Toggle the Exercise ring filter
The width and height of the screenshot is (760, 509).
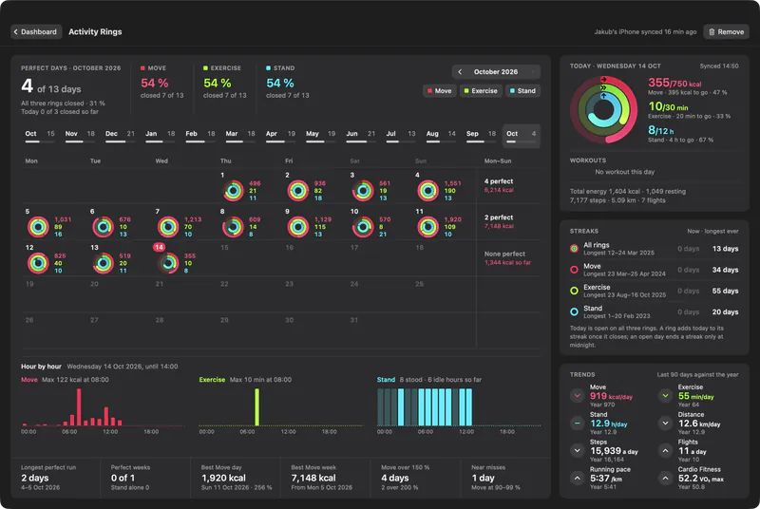[x=481, y=91]
